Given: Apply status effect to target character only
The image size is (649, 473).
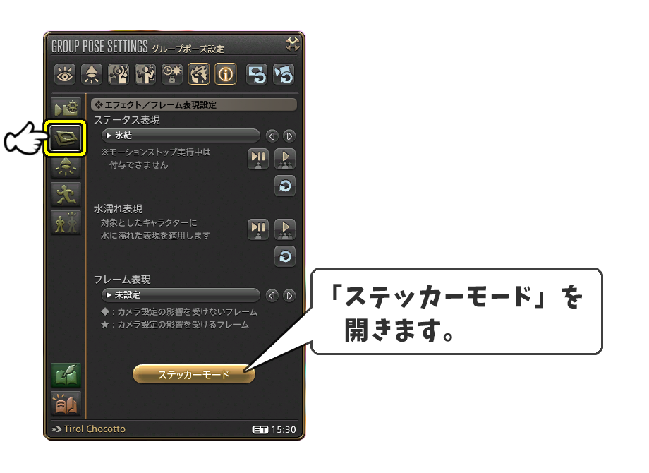Looking at the screenshot, I should [x=258, y=159].
